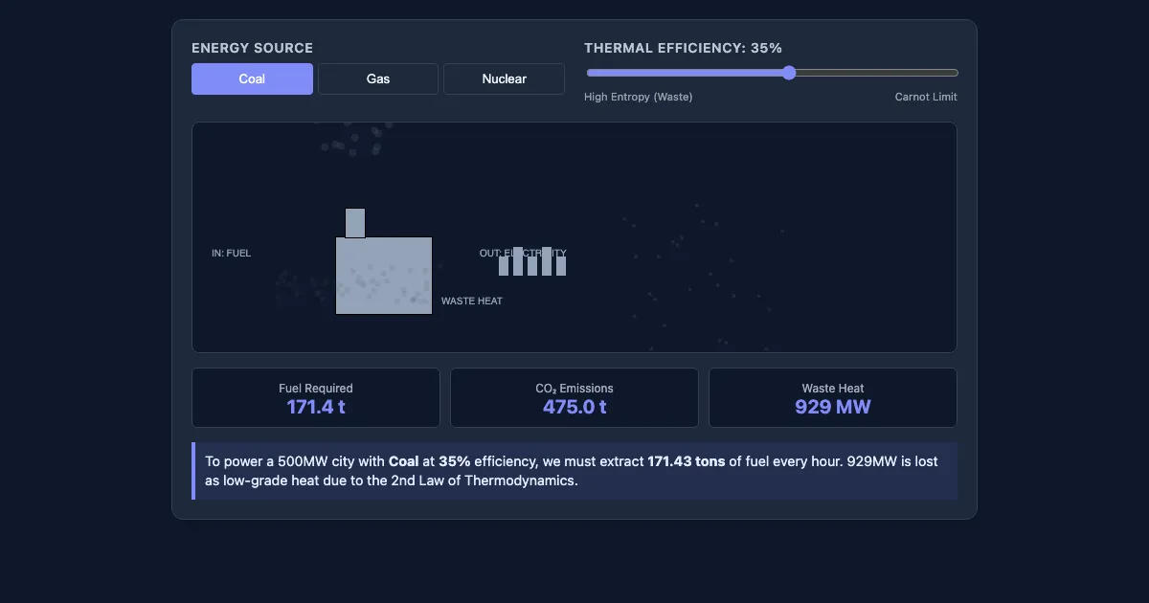Click the Carnot Limit label
Screen dimensions: 1149x603
click(x=926, y=97)
